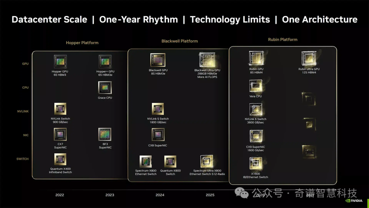Click the NVIDIA logo
This screenshot has width=369, height=208.
click(x=354, y=201)
